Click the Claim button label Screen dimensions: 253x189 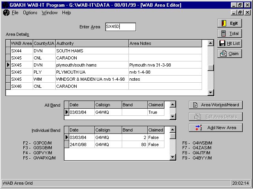point(234,54)
